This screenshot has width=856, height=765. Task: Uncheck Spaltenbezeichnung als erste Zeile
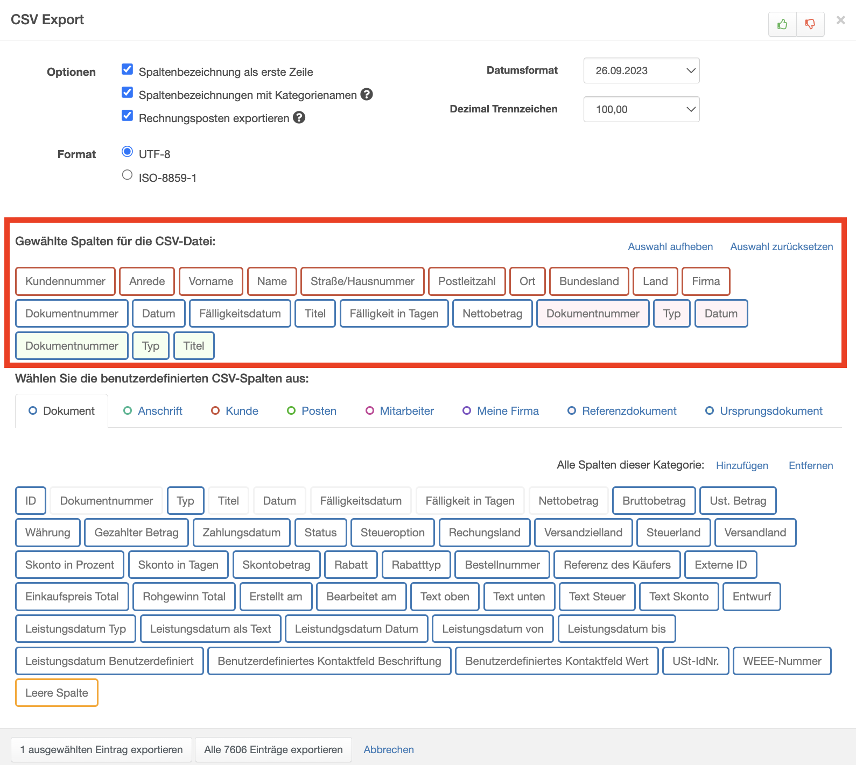click(x=128, y=69)
